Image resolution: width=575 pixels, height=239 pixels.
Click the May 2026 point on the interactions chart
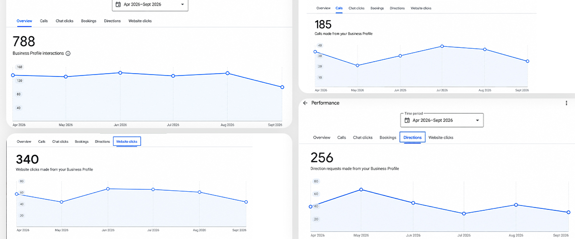66,76
